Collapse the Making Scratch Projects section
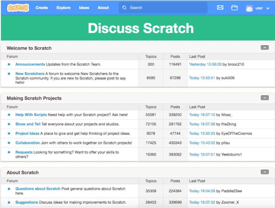This screenshot has width=275, height=208. pyautogui.click(x=264, y=98)
